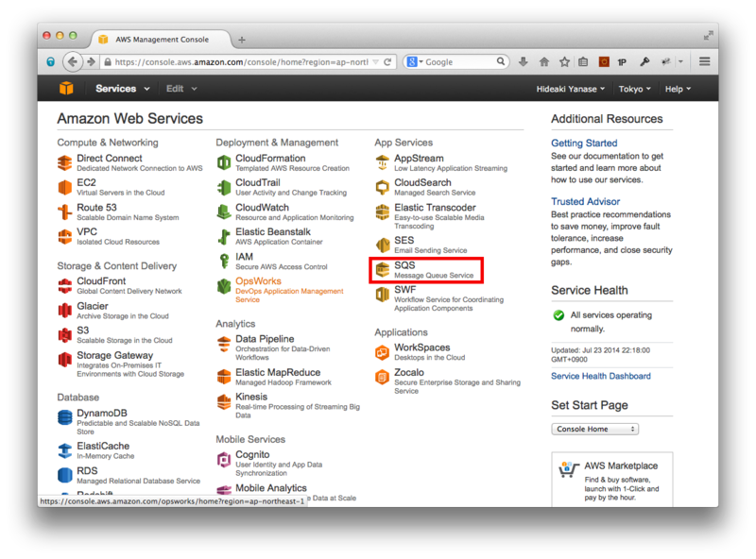Open a new browser tab

point(242,40)
